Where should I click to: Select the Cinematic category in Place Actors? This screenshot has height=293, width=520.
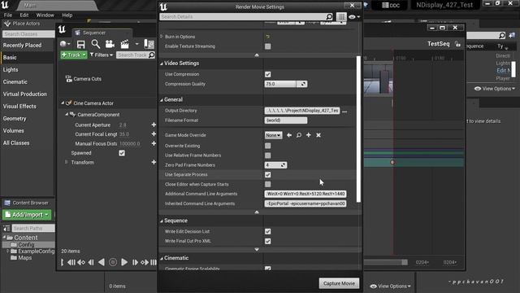point(15,81)
